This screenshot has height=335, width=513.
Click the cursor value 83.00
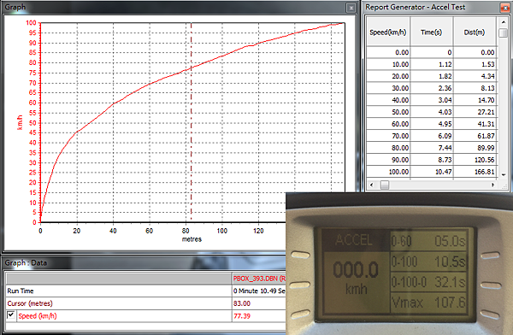(x=242, y=303)
